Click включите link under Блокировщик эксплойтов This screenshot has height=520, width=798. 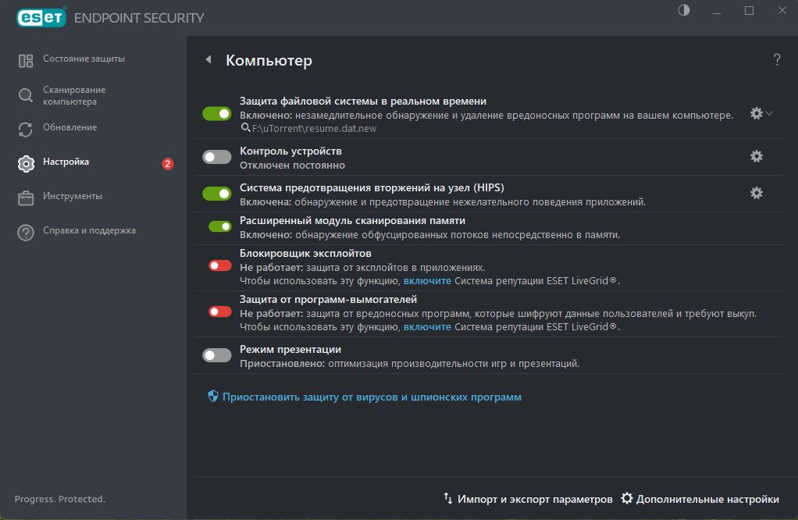tap(427, 281)
